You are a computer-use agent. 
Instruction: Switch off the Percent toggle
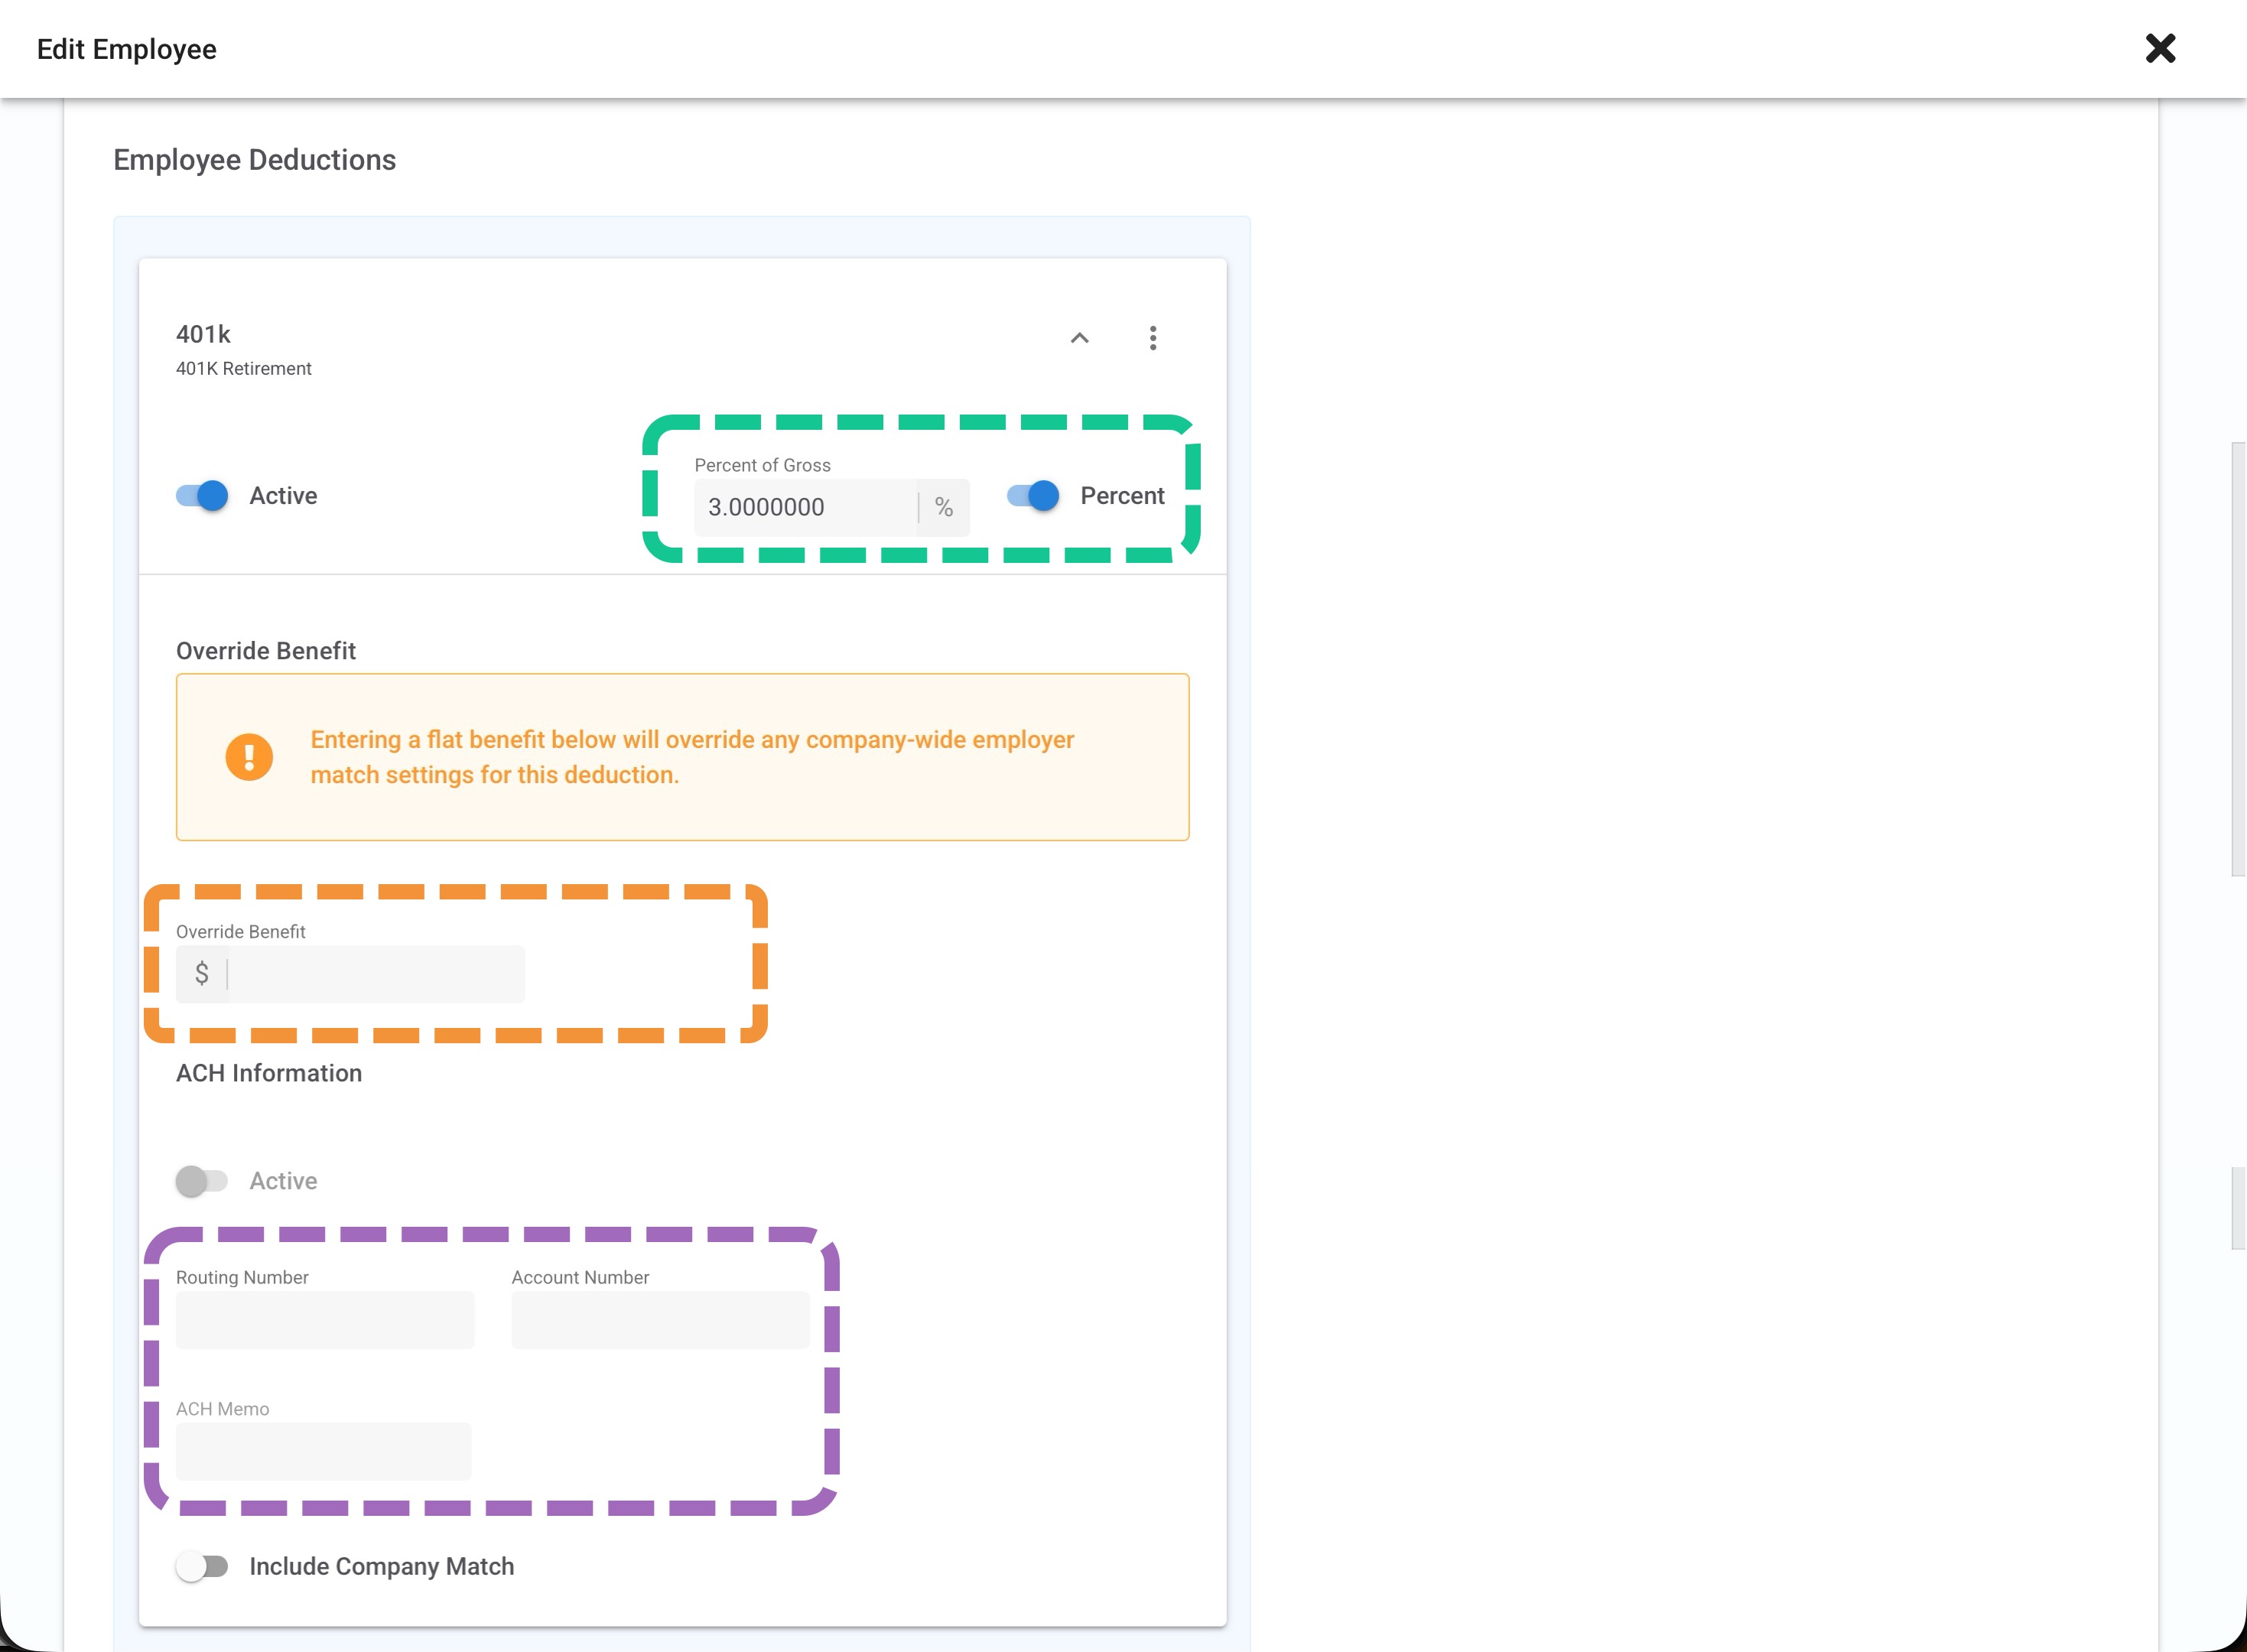pos(1033,496)
